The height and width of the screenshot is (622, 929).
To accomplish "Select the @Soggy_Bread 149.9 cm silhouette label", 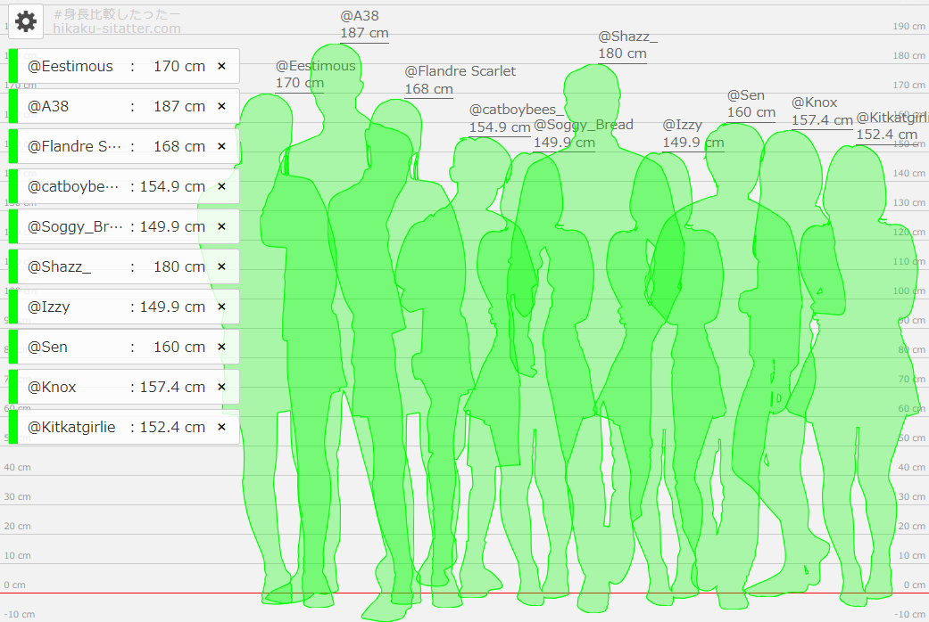I will (584, 134).
